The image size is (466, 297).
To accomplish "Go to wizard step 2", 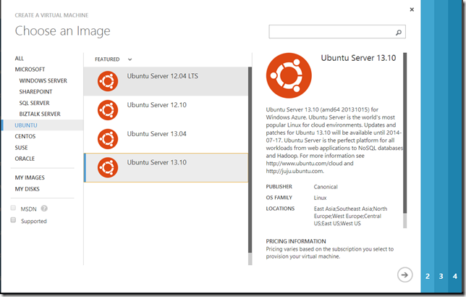I will (428, 276).
